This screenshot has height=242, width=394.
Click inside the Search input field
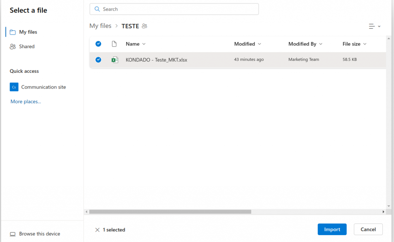173,9
